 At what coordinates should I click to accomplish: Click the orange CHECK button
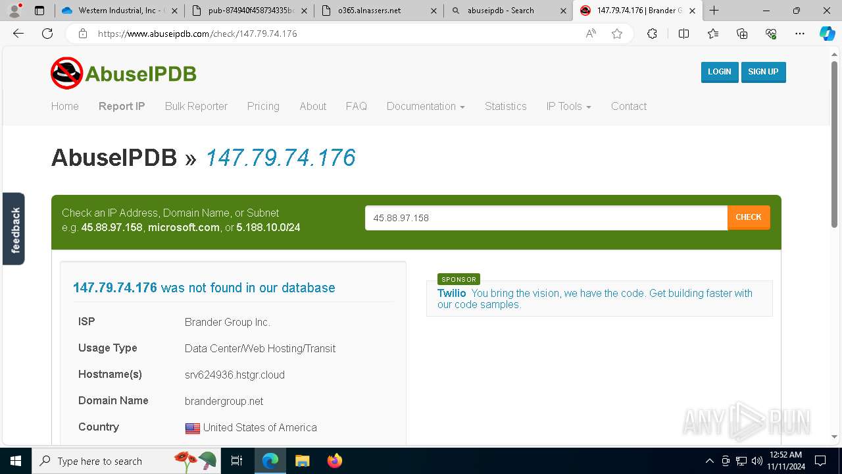click(748, 217)
